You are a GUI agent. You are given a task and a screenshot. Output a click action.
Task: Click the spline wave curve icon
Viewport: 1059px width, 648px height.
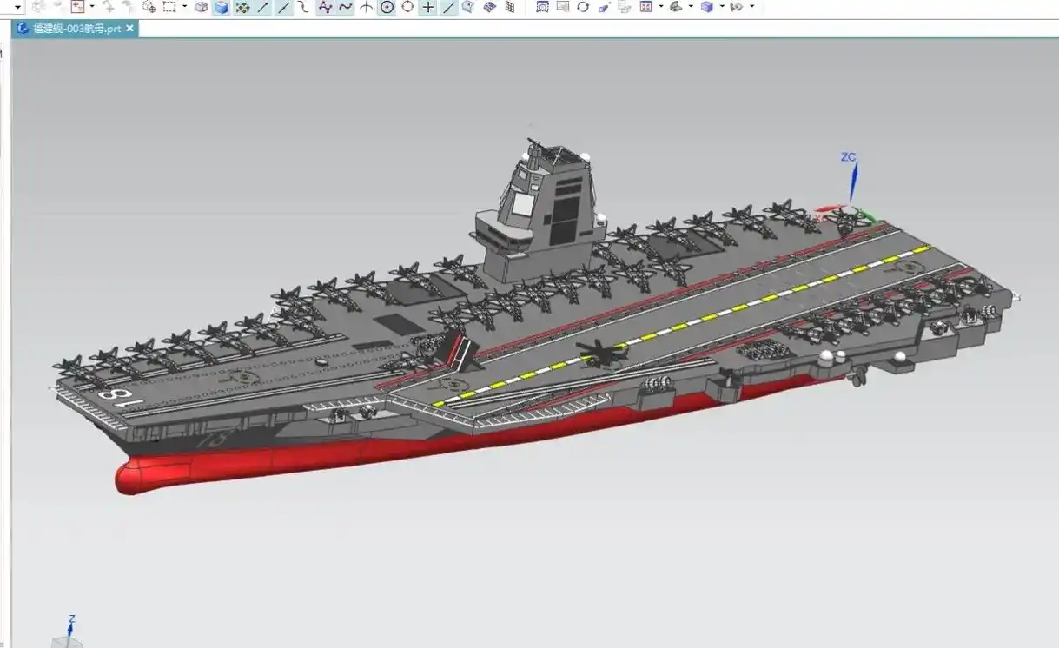tap(346, 7)
